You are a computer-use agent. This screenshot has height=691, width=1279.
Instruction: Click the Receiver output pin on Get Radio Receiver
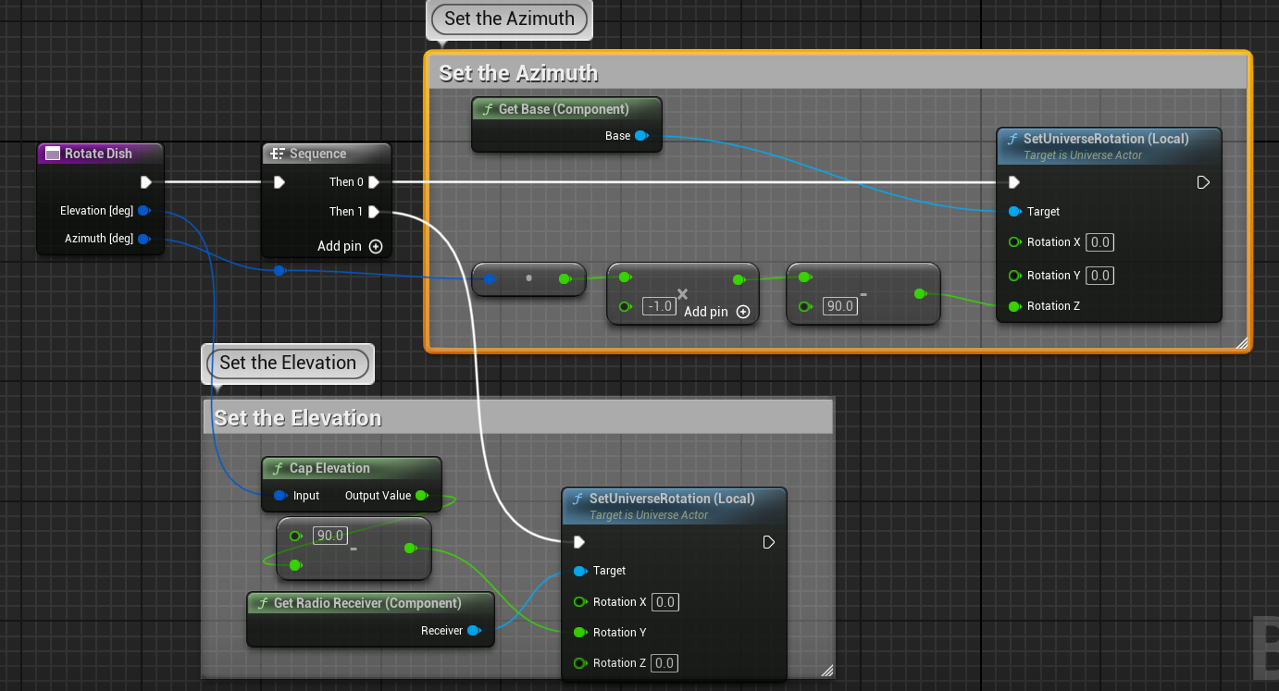pos(474,631)
